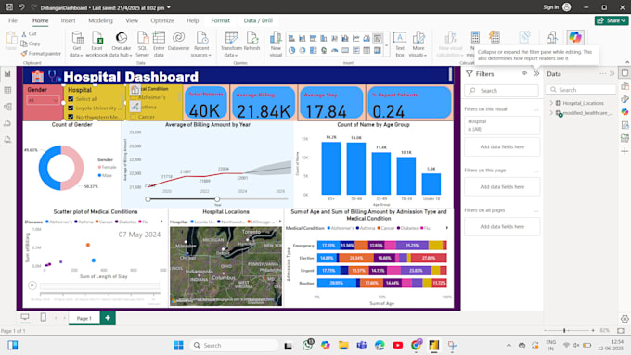The image size is (631, 355).
Task: Select the Page 1 tab
Action: 84,318
